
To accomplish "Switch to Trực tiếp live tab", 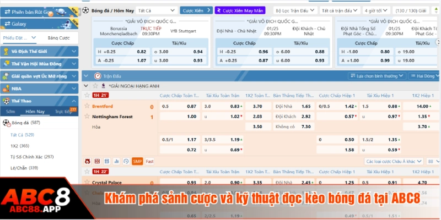I will [64, 112].
